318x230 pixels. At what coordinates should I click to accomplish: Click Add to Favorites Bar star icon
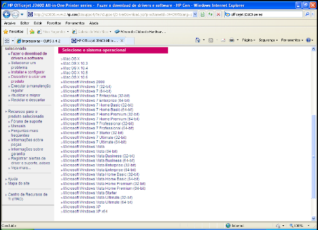[x=32, y=32]
